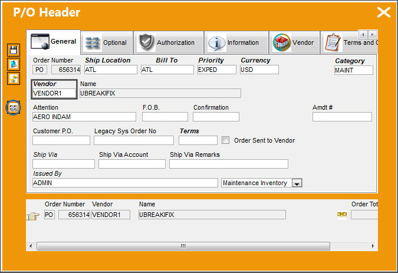
Task: Open the Maintenance Inventory dropdown
Action: click(x=297, y=183)
